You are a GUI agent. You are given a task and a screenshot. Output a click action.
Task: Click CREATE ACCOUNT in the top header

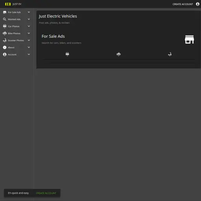[183, 4]
